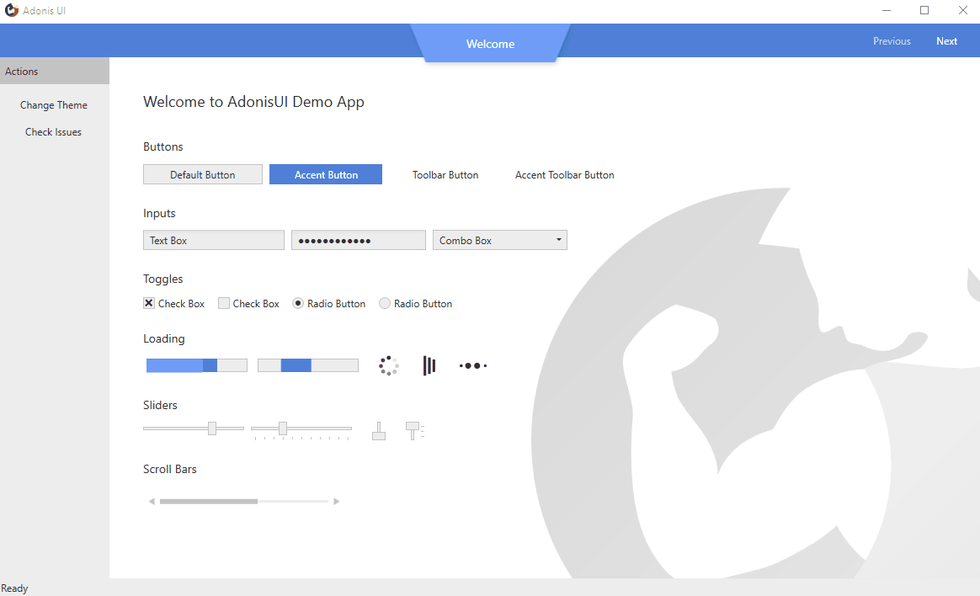Click the circular dots loading spinner
The height and width of the screenshot is (596, 980).
click(389, 365)
